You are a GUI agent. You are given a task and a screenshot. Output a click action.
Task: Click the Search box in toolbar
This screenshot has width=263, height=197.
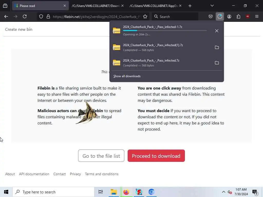click(175, 17)
